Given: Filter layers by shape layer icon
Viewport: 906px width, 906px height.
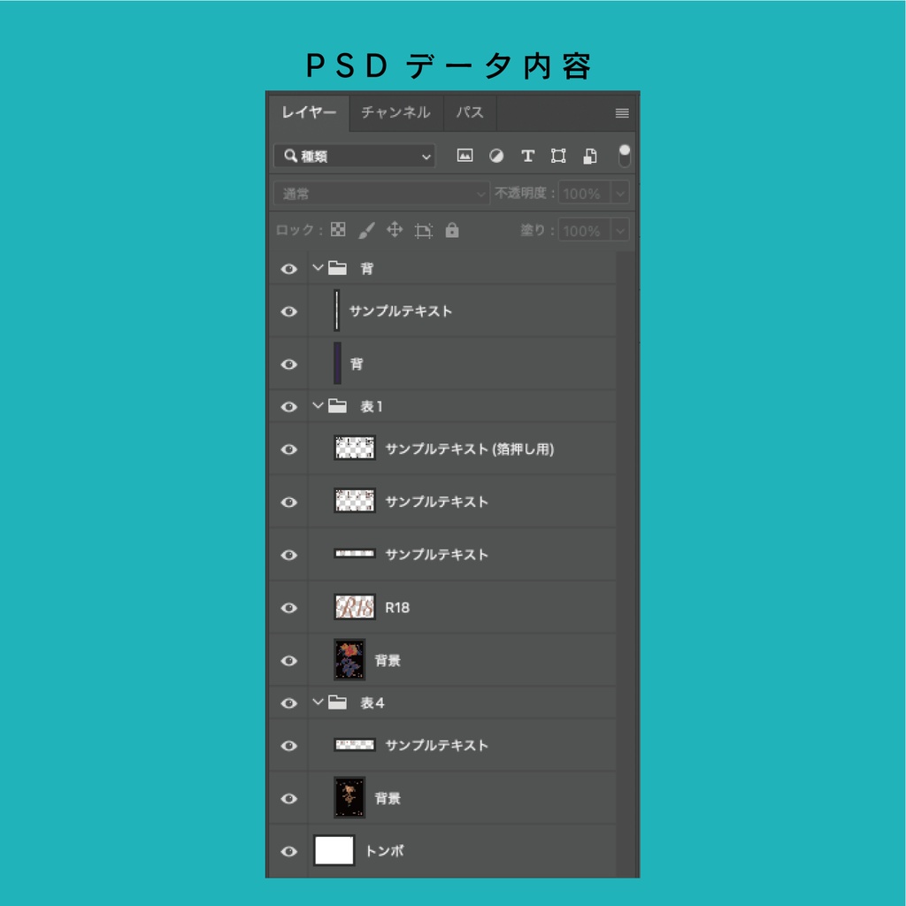Looking at the screenshot, I should 558,156.
